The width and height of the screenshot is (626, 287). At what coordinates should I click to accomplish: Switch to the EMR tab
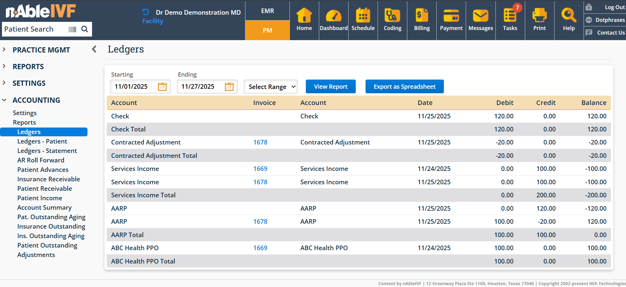click(x=267, y=11)
